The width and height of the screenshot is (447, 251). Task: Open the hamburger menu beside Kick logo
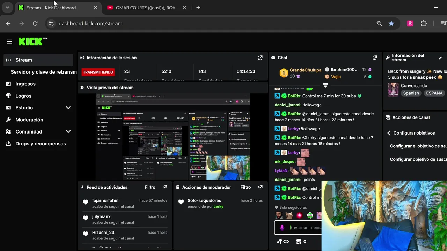9,41
